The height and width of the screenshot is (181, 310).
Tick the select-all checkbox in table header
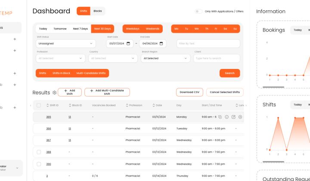pos(39,105)
